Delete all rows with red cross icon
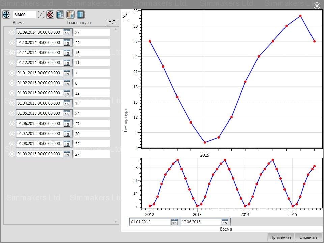This screenshot has height=243, width=324. coord(50,15)
